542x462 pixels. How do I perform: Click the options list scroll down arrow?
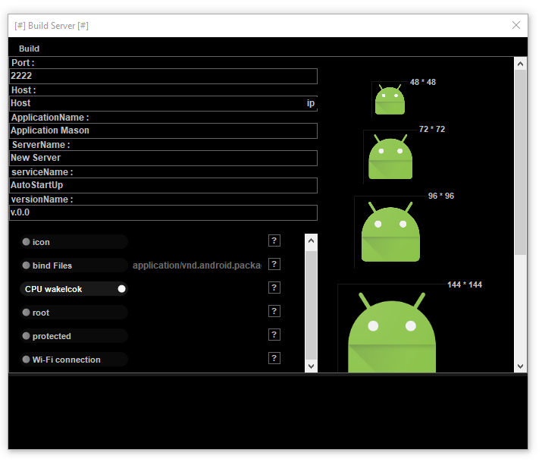coord(311,366)
